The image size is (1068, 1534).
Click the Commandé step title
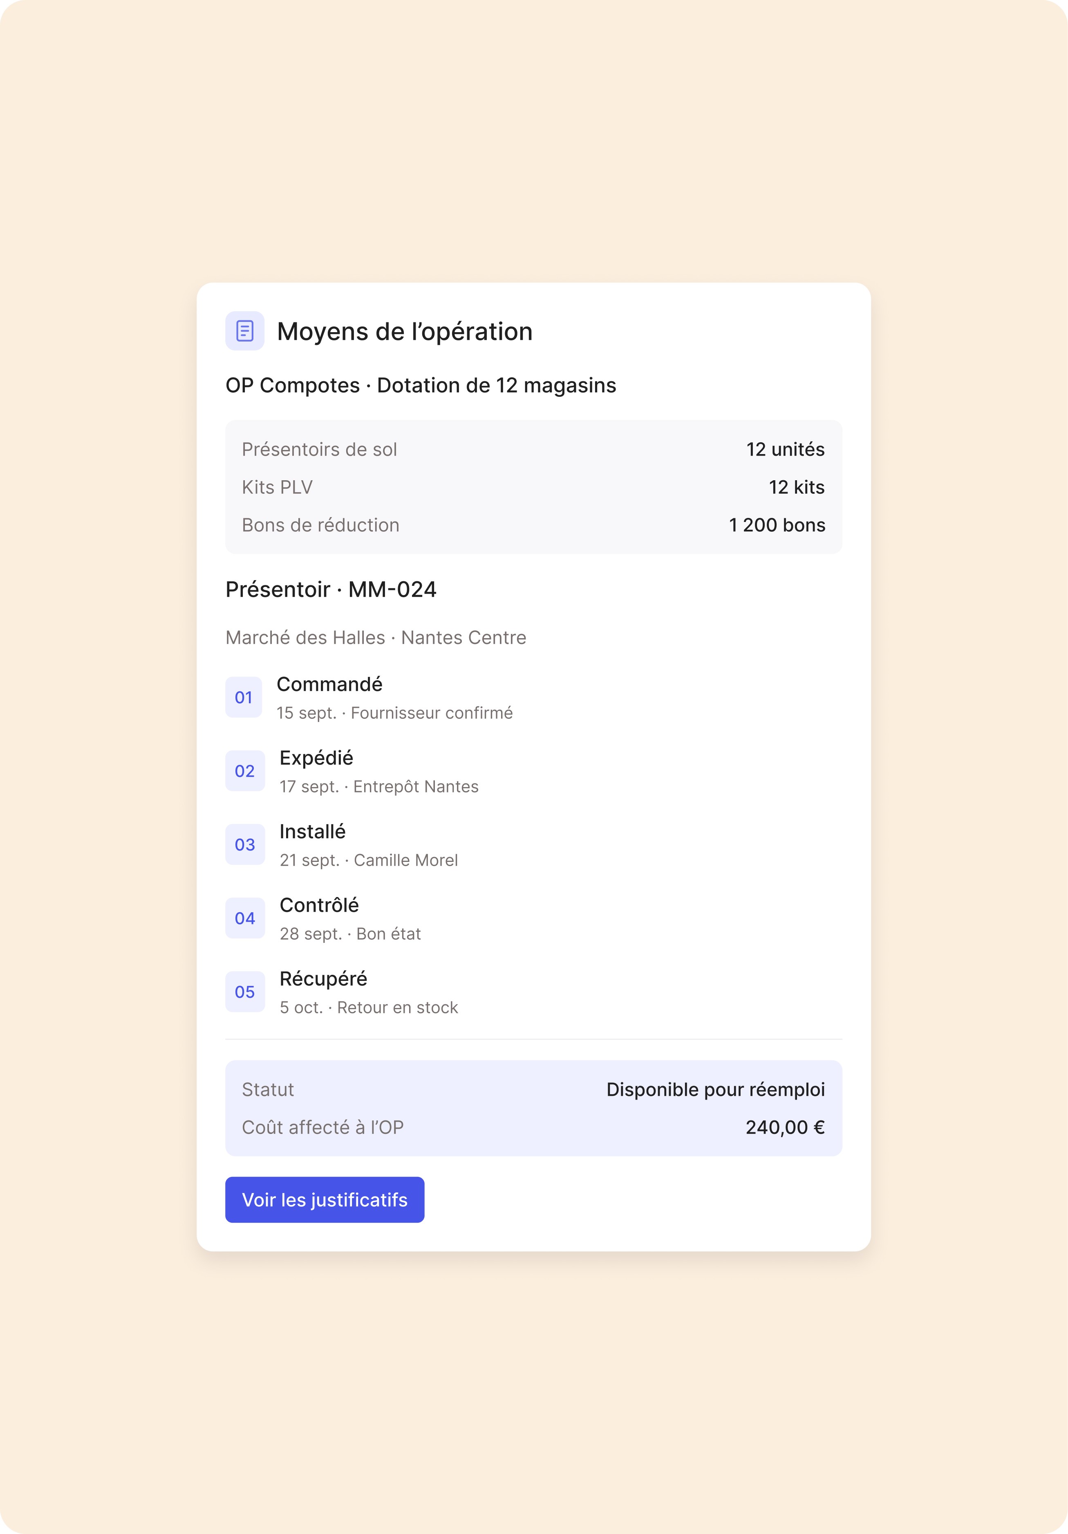pyautogui.click(x=330, y=684)
